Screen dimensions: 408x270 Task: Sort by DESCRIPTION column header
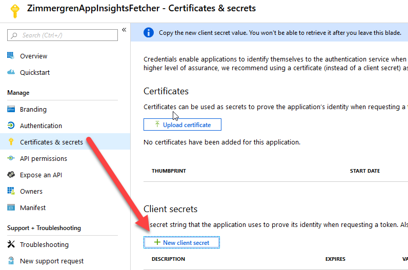click(x=168, y=259)
